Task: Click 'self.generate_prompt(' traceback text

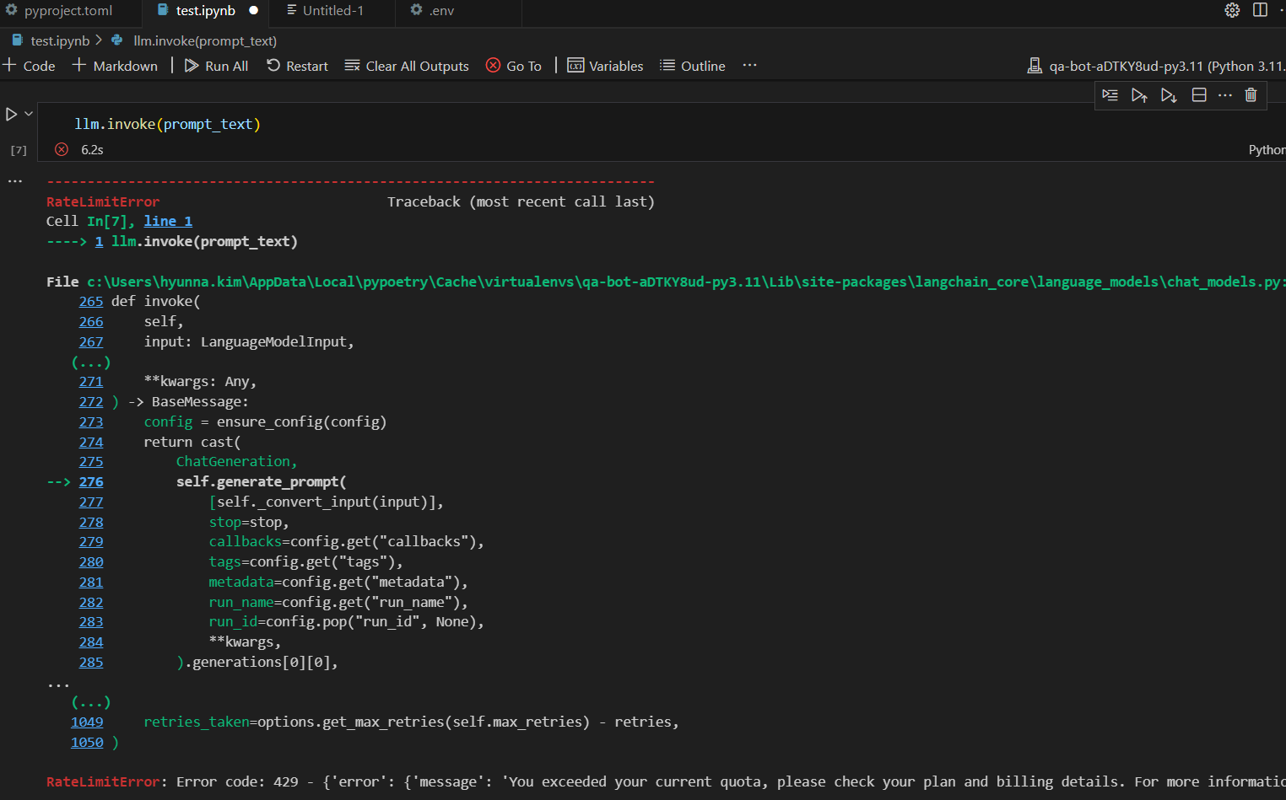Action: click(x=261, y=481)
